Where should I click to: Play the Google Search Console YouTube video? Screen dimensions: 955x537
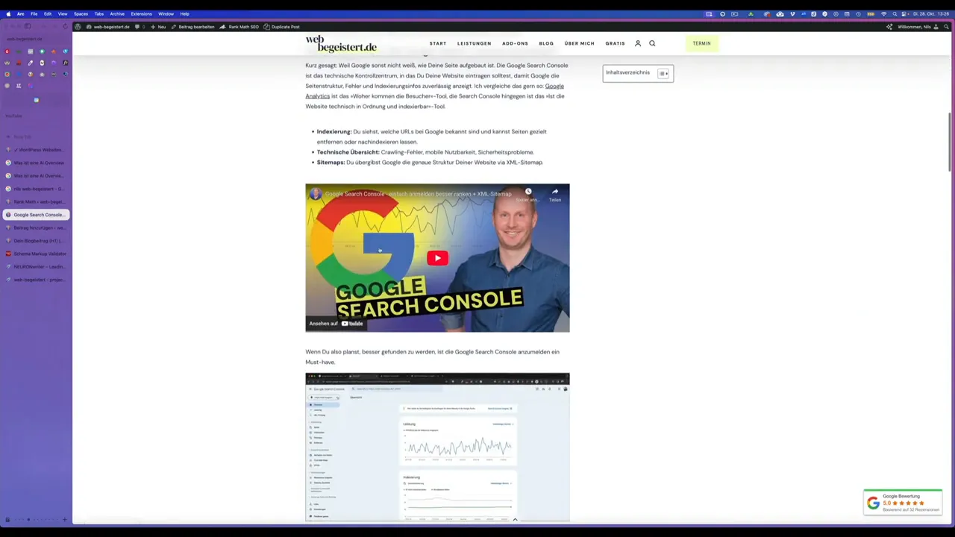coord(436,257)
